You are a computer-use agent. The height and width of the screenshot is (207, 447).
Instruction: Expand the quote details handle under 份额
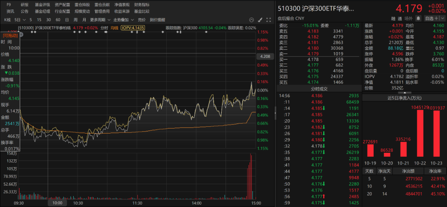point(404,93)
